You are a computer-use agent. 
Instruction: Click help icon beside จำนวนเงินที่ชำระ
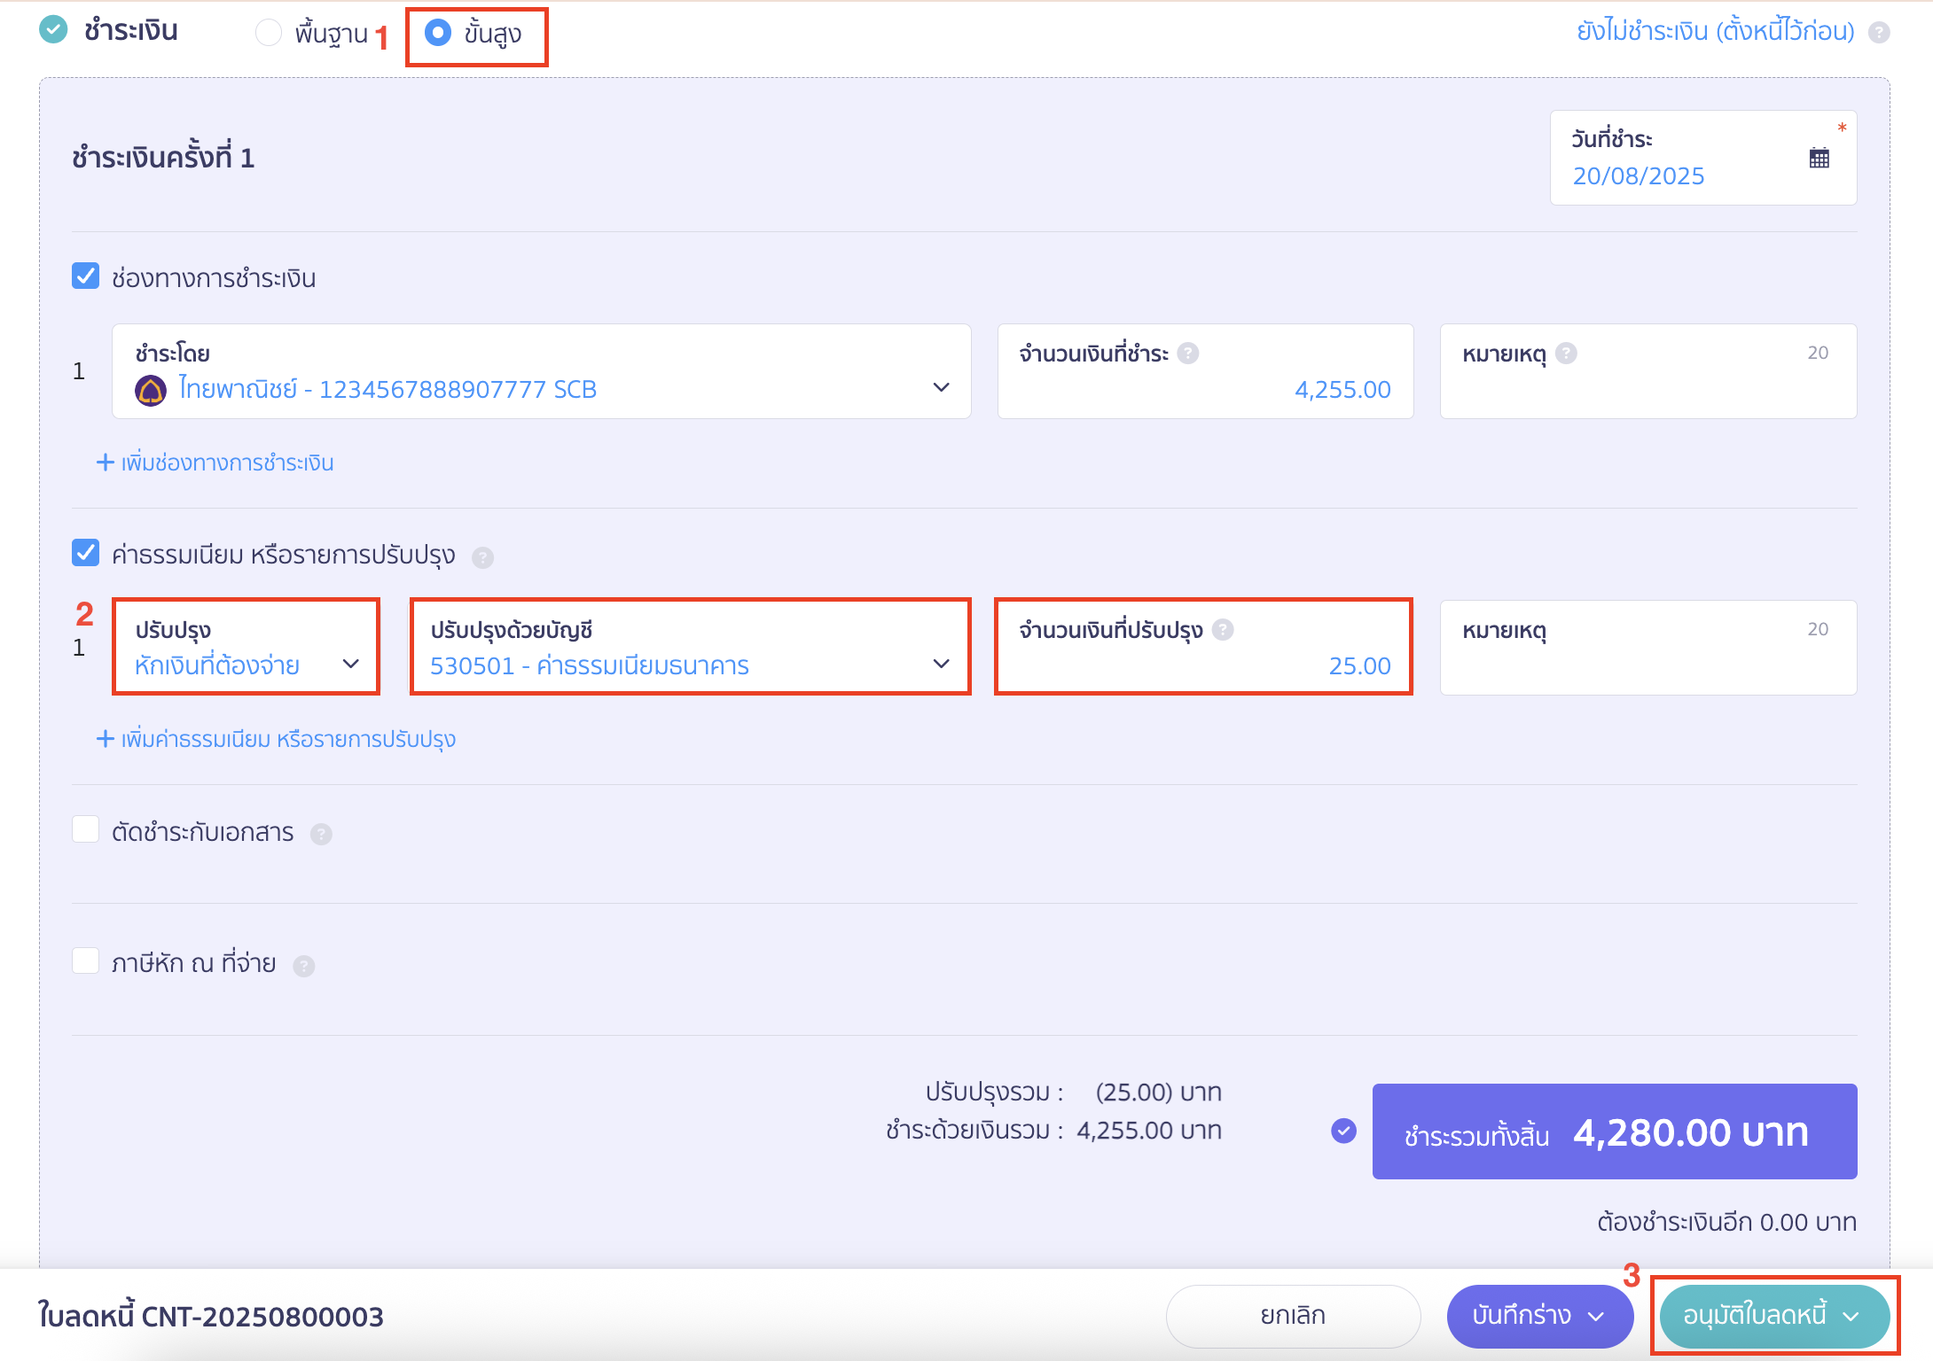coord(1188,354)
